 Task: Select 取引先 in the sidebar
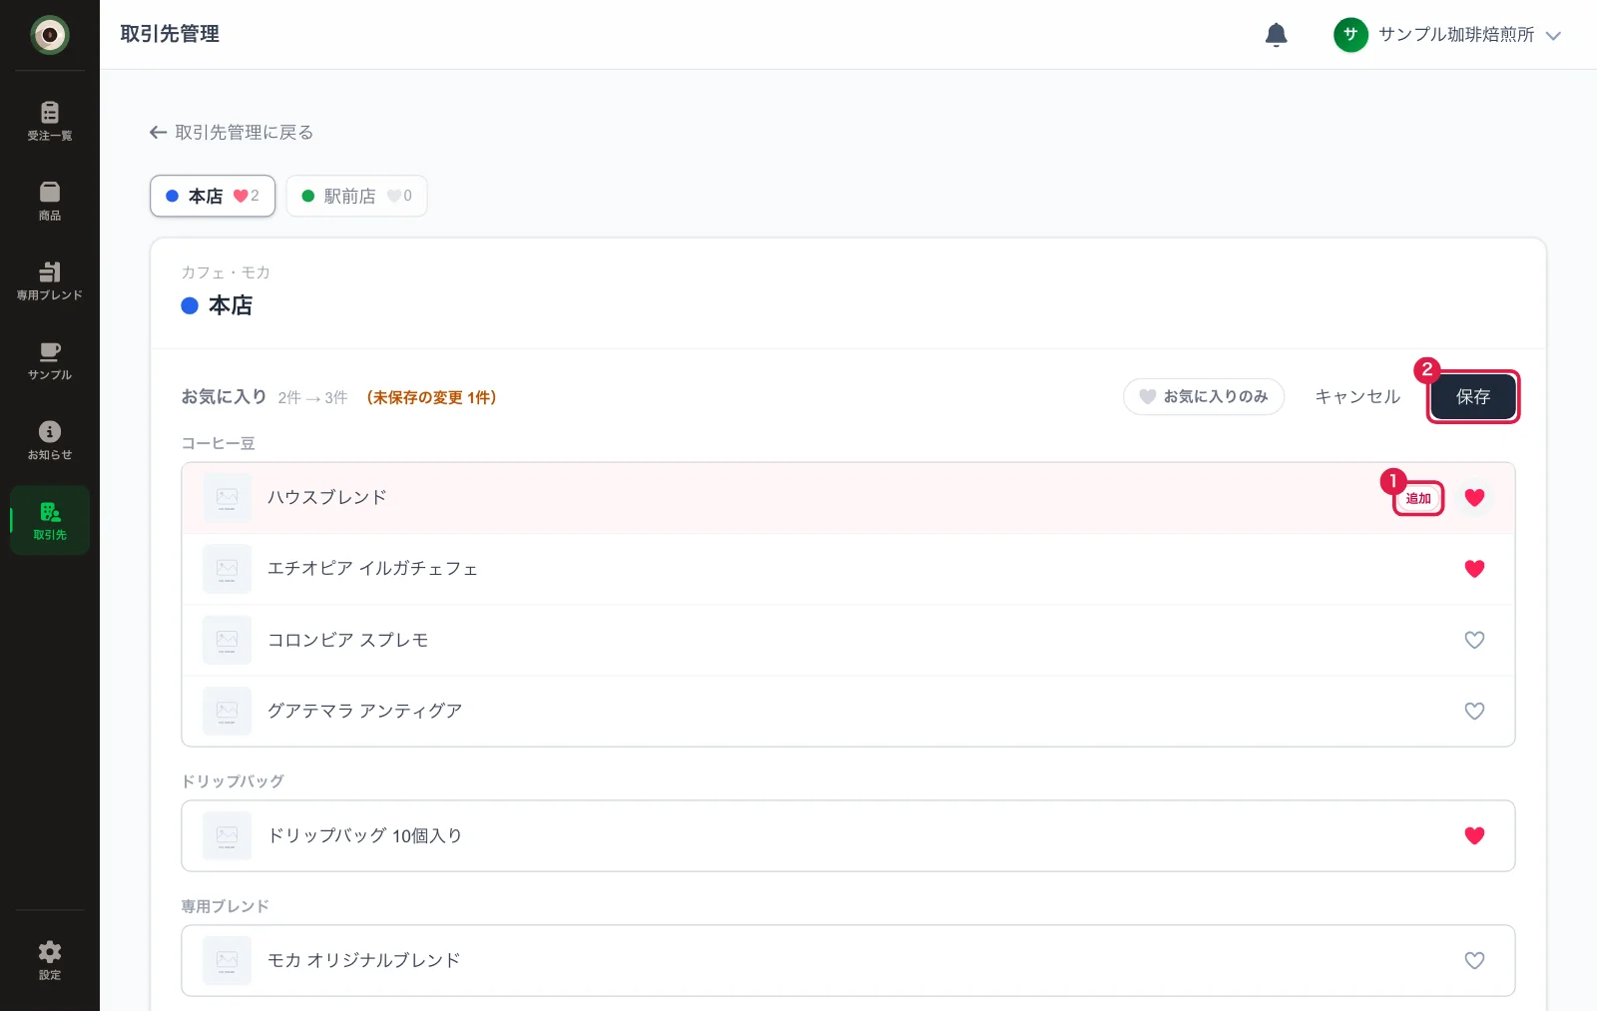50,520
